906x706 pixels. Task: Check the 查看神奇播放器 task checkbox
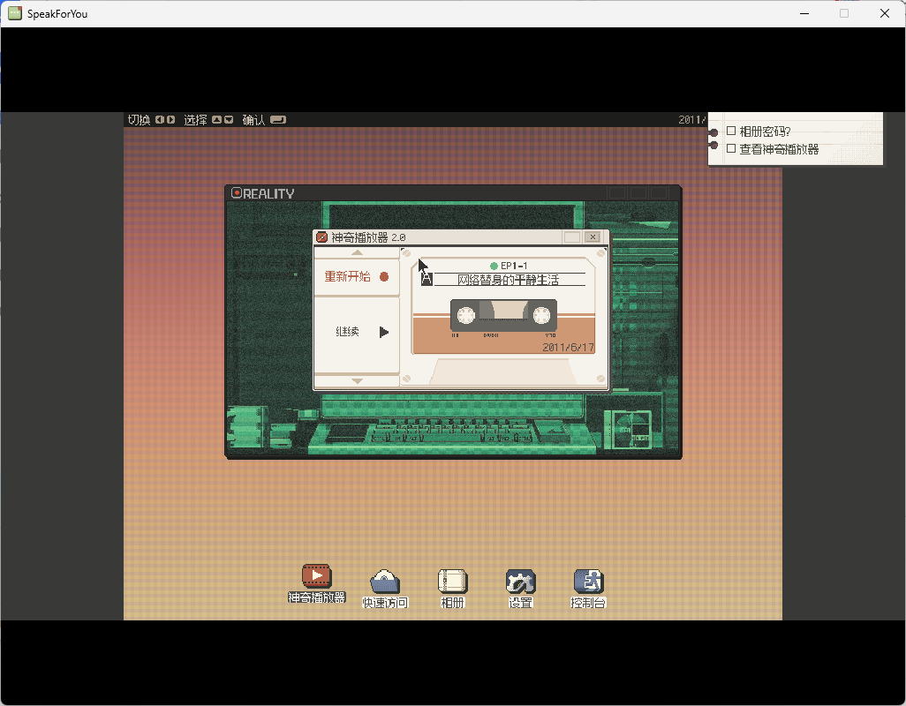pos(731,149)
